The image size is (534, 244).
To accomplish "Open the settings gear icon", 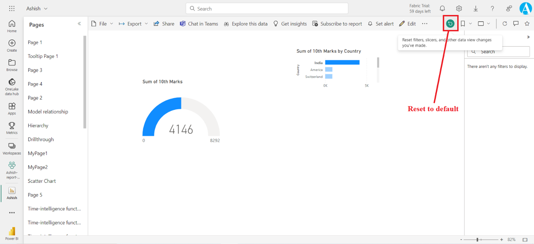I will coord(459,8).
